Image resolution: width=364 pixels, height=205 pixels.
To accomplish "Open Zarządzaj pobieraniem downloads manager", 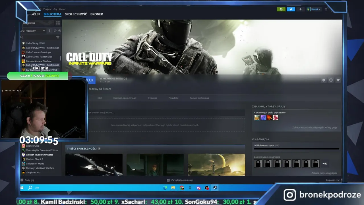I will point(180,180).
